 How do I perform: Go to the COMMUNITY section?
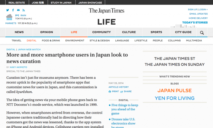pos(102,32)
